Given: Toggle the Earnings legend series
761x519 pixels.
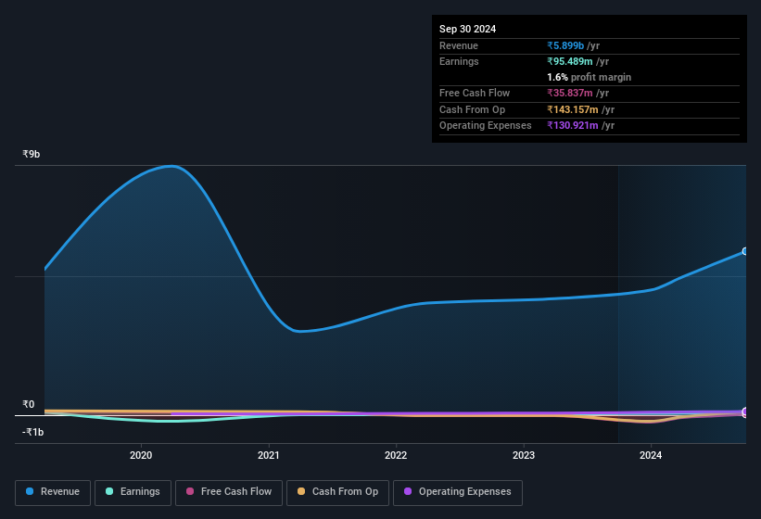Looking at the screenshot, I should tap(133, 492).
